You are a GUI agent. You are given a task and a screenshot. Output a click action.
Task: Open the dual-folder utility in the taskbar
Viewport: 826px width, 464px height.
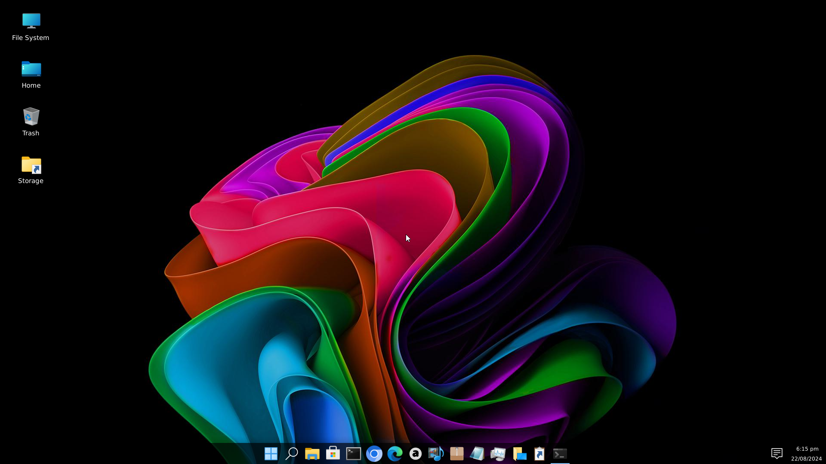[x=518, y=453]
